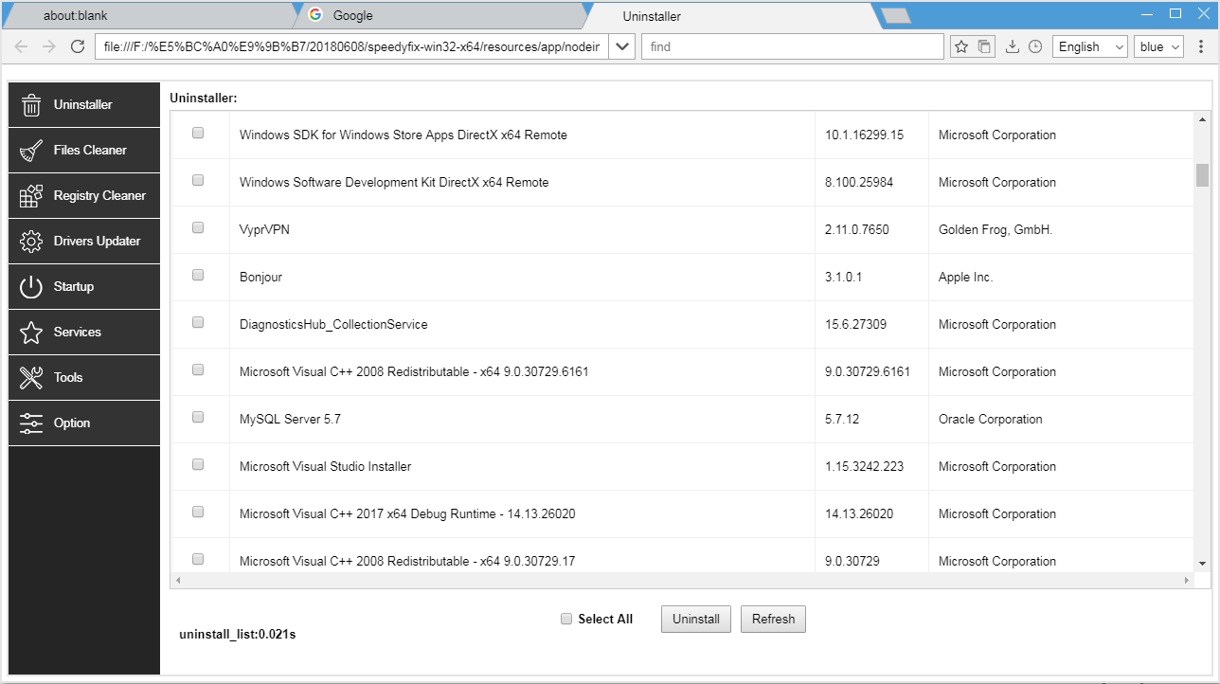Click the horizontal scrollbar right arrow
The width and height of the screenshot is (1220, 684).
[1187, 580]
